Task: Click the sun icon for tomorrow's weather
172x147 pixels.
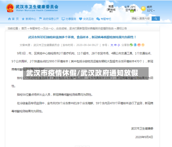Action: [143, 9]
